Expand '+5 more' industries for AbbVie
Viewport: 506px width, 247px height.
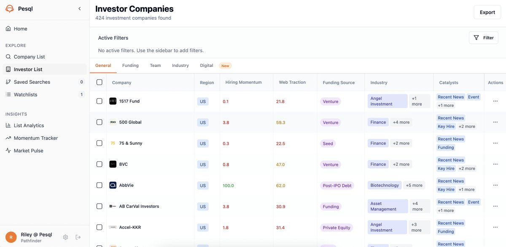coord(414,185)
